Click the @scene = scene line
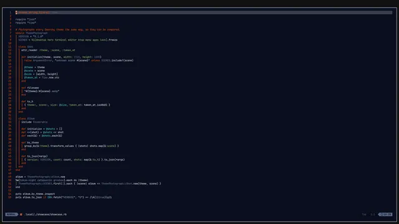Screen dimensions: 399x224 [x=34, y=70]
